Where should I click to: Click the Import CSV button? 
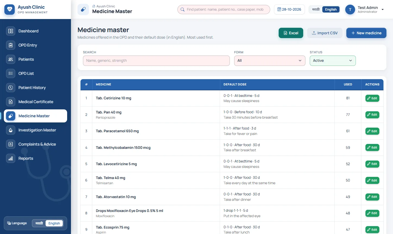325,33
